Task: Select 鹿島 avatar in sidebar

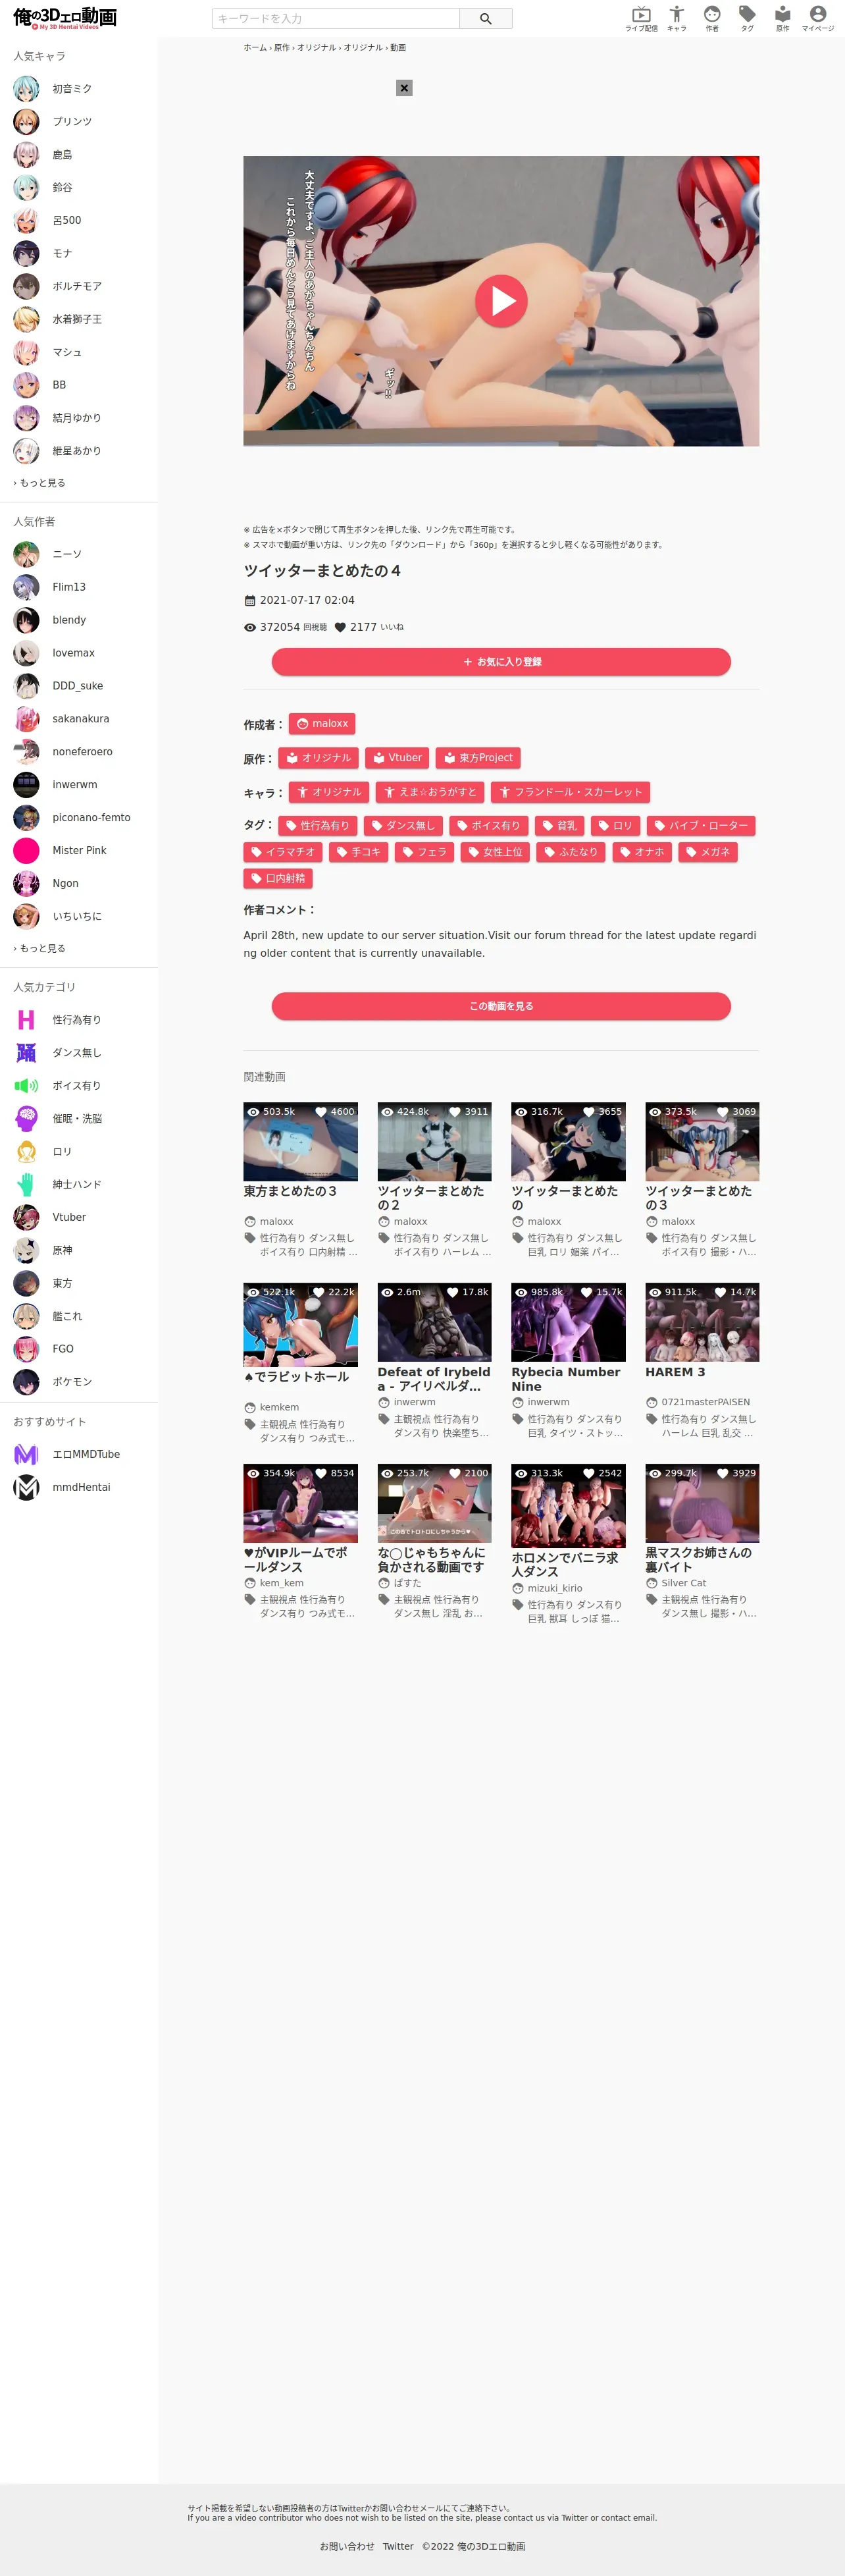Action: click(26, 155)
